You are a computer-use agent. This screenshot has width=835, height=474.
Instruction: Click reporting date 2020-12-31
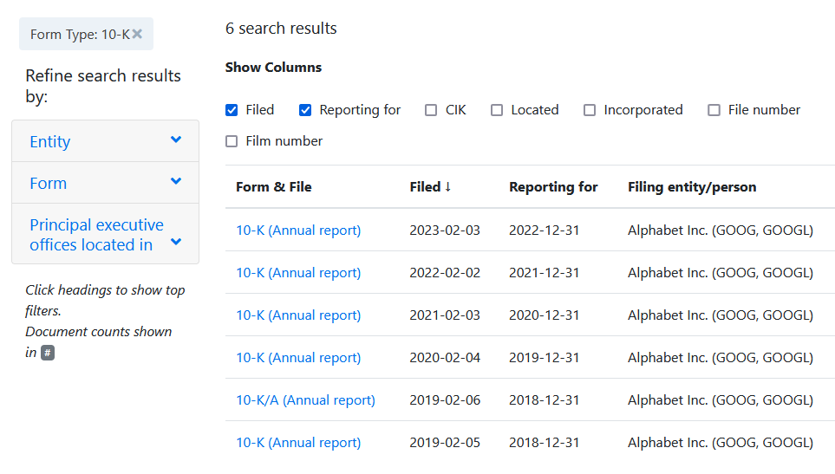coord(545,315)
